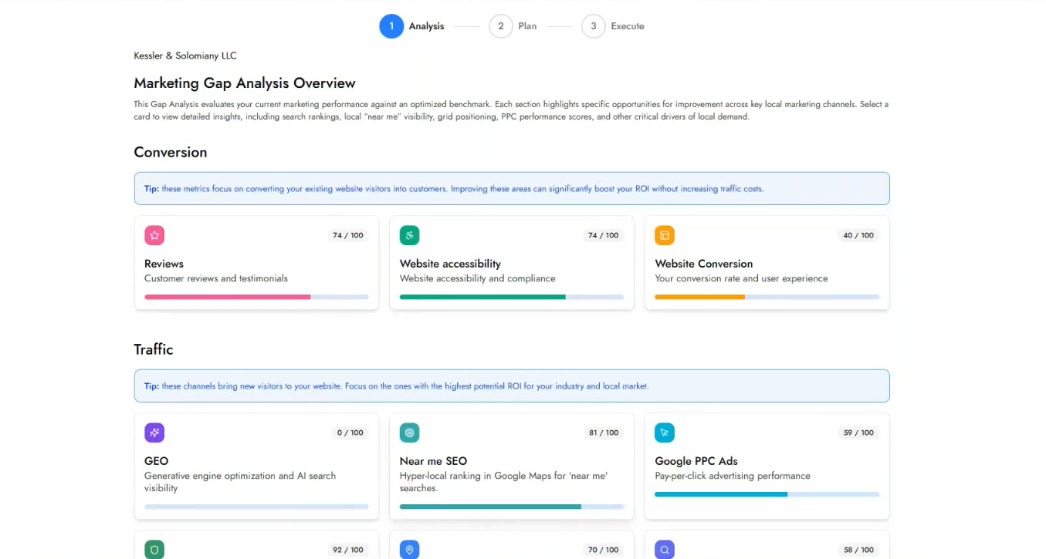Click the Reviews pink progress bar

click(256, 297)
